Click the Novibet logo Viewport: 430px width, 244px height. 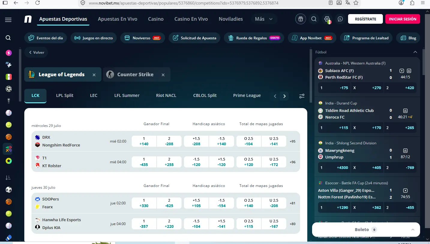click(x=28, y=19)
